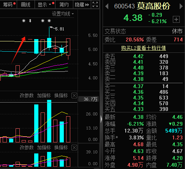Click 购买L2查看十档行情 link
Screen dimensions: 185x169
click(x=144, y=48)
